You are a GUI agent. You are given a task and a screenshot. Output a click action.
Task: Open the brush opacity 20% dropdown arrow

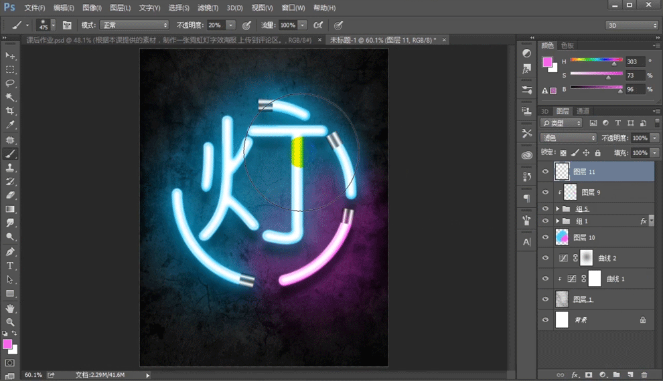(x=231, y=25)
